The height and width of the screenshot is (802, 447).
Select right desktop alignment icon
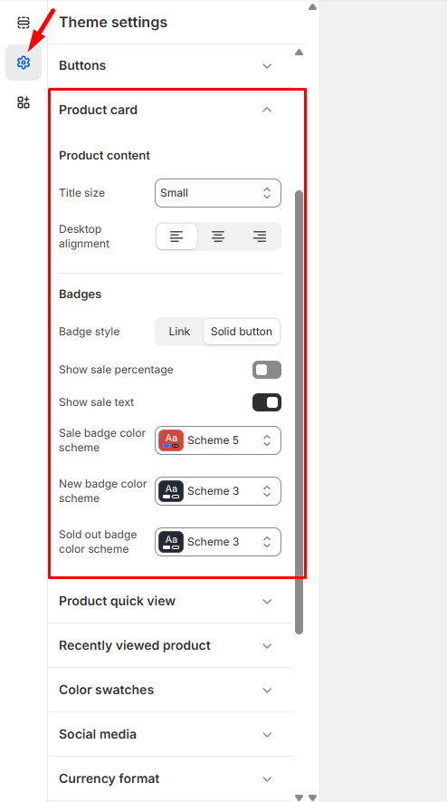click(260, 237)
